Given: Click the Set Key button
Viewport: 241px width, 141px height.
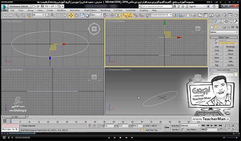Looking at the screenshot, I should (175, 130).
